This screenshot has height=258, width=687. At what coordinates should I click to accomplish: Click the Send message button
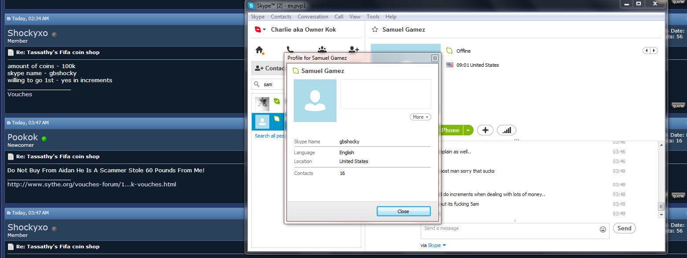click(624, 228)
